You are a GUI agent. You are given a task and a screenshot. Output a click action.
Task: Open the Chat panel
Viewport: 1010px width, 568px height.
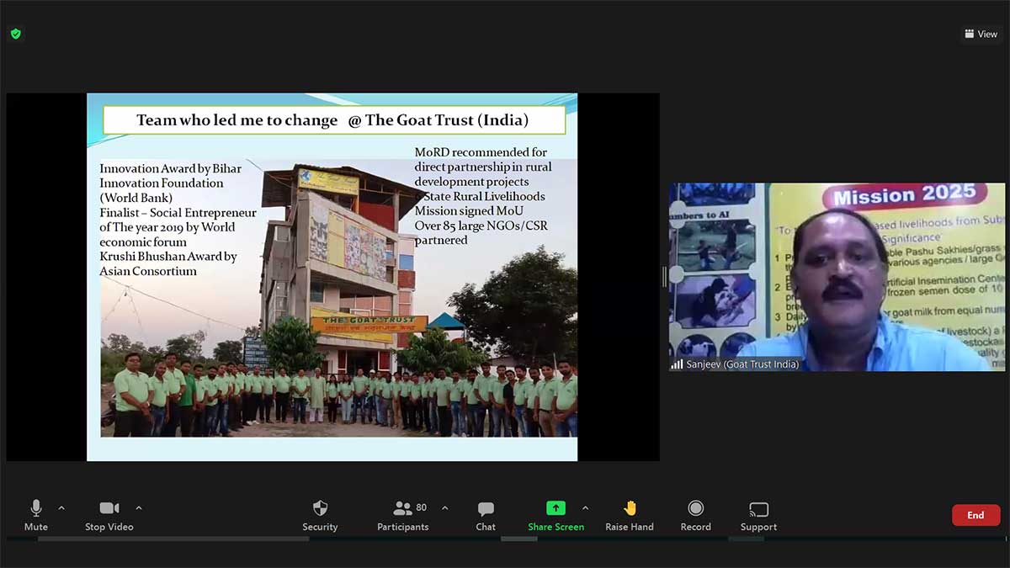pyautogui.click(x=486, y=514)
